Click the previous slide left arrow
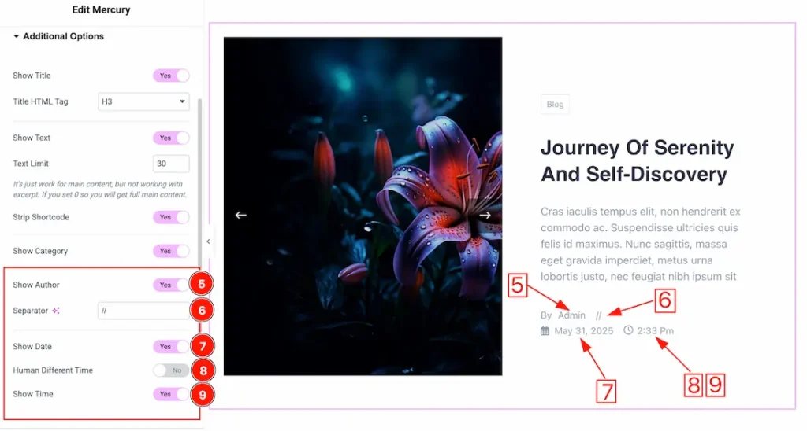The image size is (807, 431). point(241,215)
